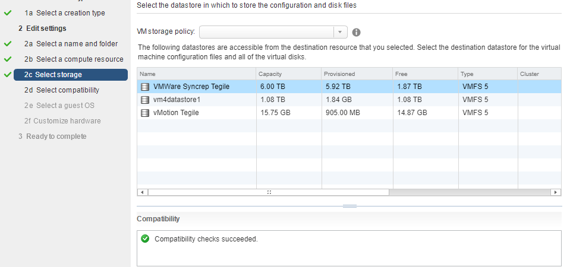Click the horizontal scrollbar left arrow
The width and height of the screenshot is (570, 267).
[143, 192]
